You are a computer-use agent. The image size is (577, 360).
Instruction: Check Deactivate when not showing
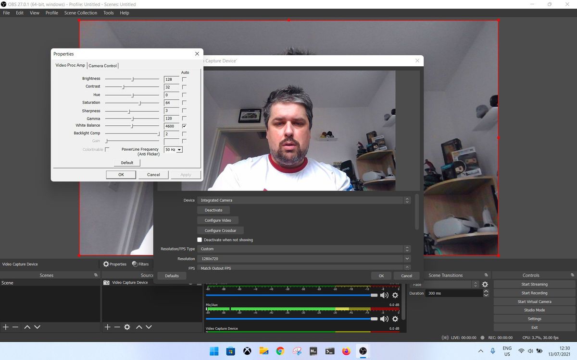200,240
